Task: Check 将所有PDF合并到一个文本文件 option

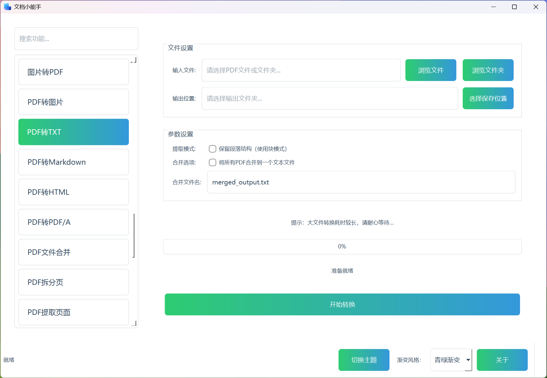Action: click(213, 162)
